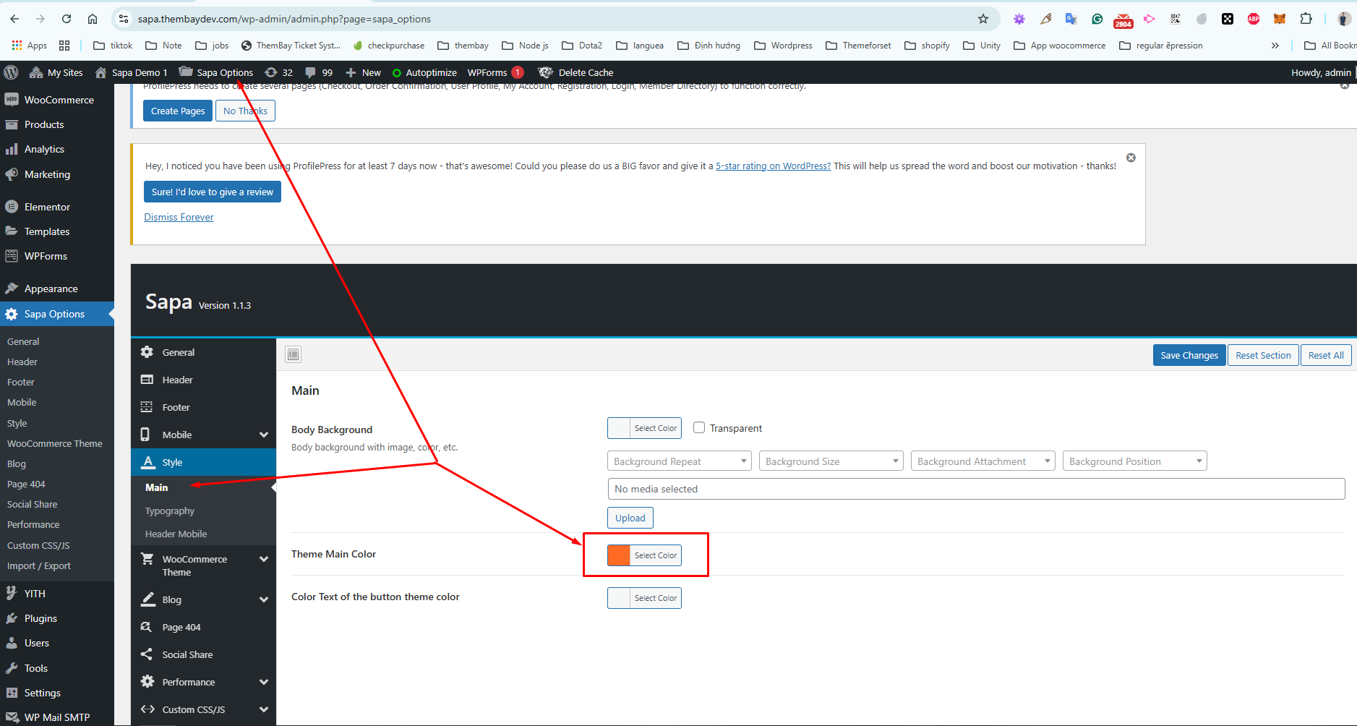Open 5-star rating on WordPress link
Image resolution: width=1357 pixels, height=726 pixels.
click(773, 166)
